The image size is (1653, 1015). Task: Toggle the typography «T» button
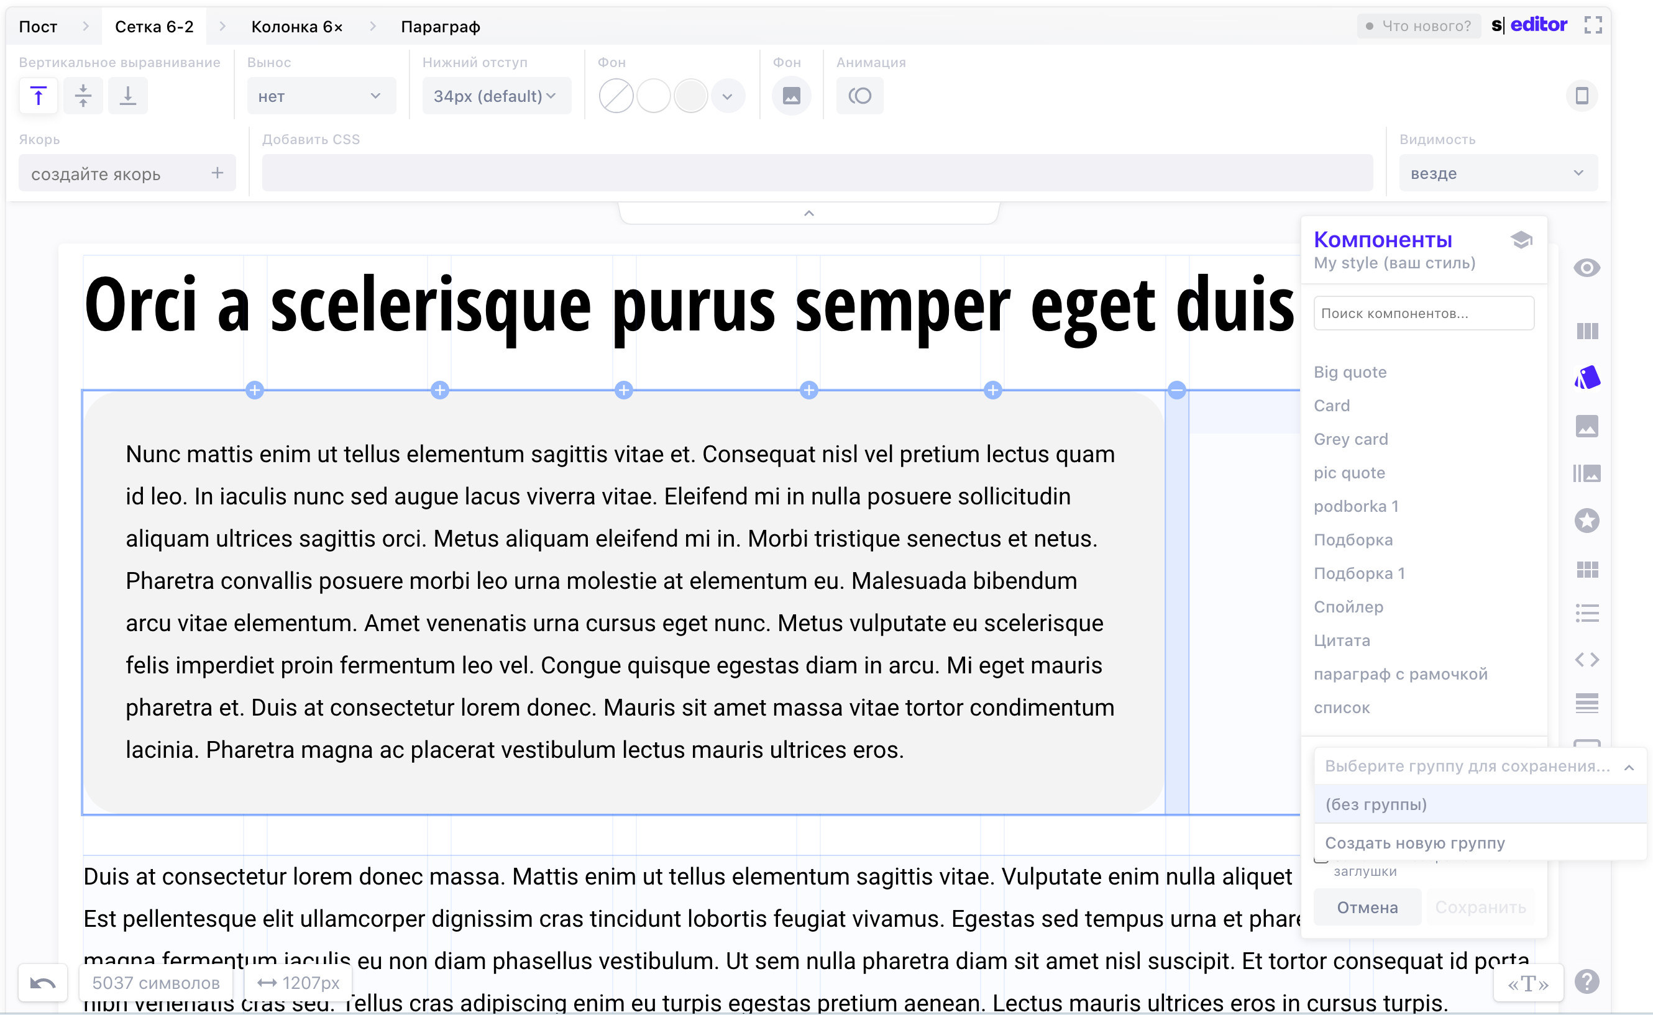click(x=1528, y=984)
